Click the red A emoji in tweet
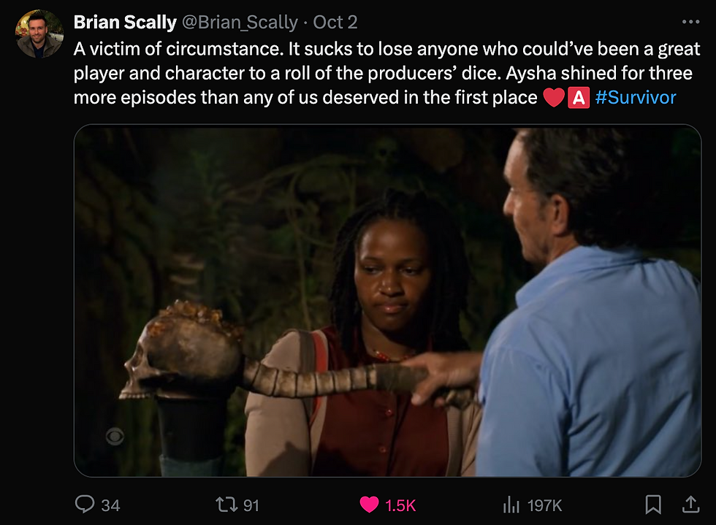 tap(579, 98)
